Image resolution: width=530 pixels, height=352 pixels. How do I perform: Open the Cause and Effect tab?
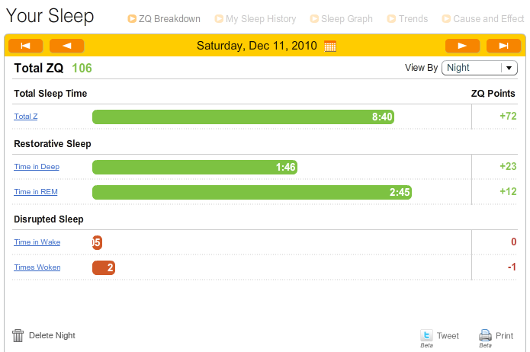(483, 19)
